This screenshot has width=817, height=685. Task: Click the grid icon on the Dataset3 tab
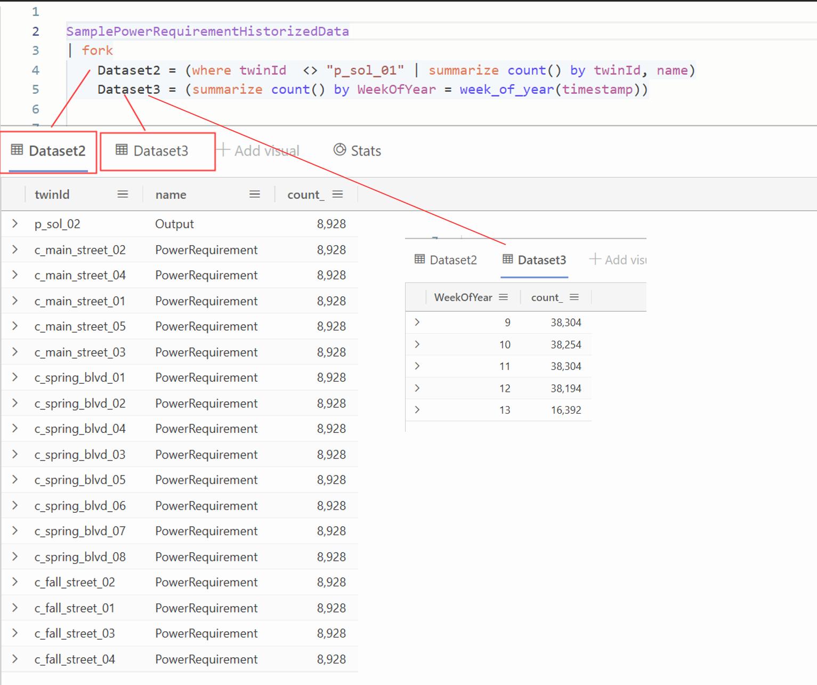click(122, 151)
